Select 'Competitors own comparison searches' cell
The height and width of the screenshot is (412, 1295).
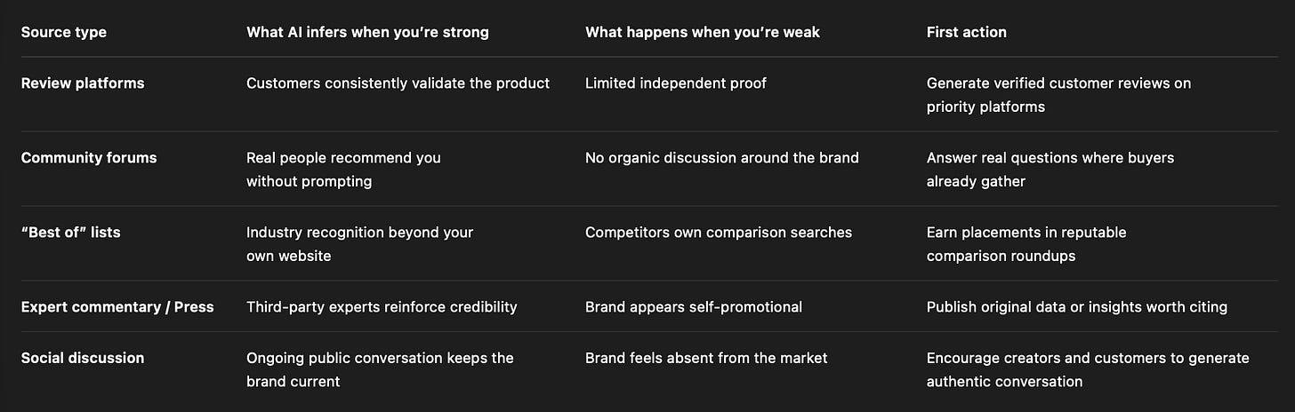[719, 233]
